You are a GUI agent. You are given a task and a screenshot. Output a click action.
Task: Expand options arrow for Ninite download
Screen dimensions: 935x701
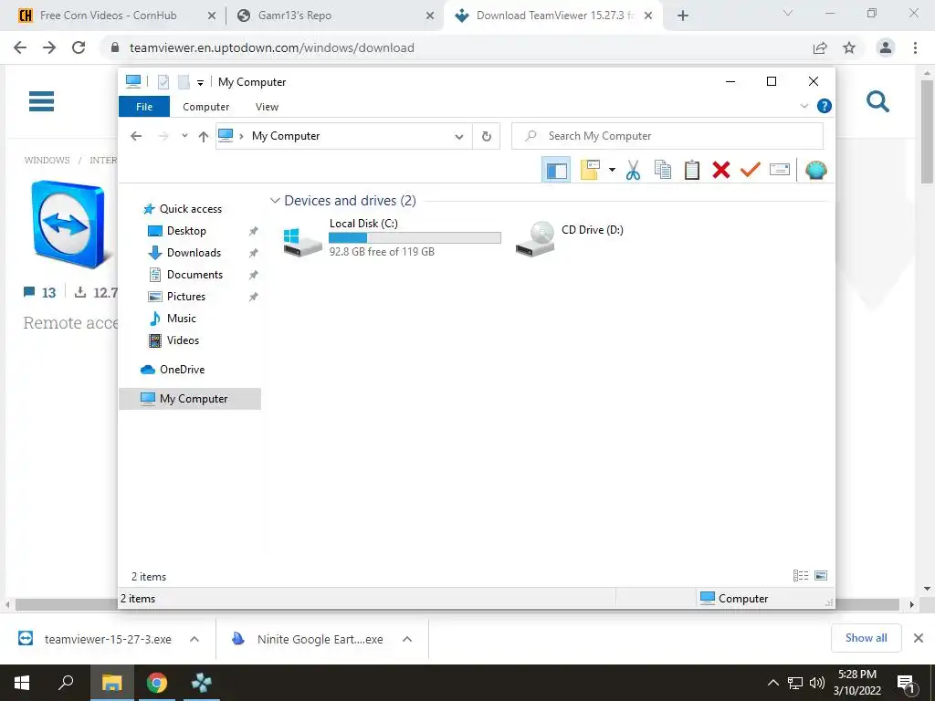pyautogui.click(x=407, y=639)
